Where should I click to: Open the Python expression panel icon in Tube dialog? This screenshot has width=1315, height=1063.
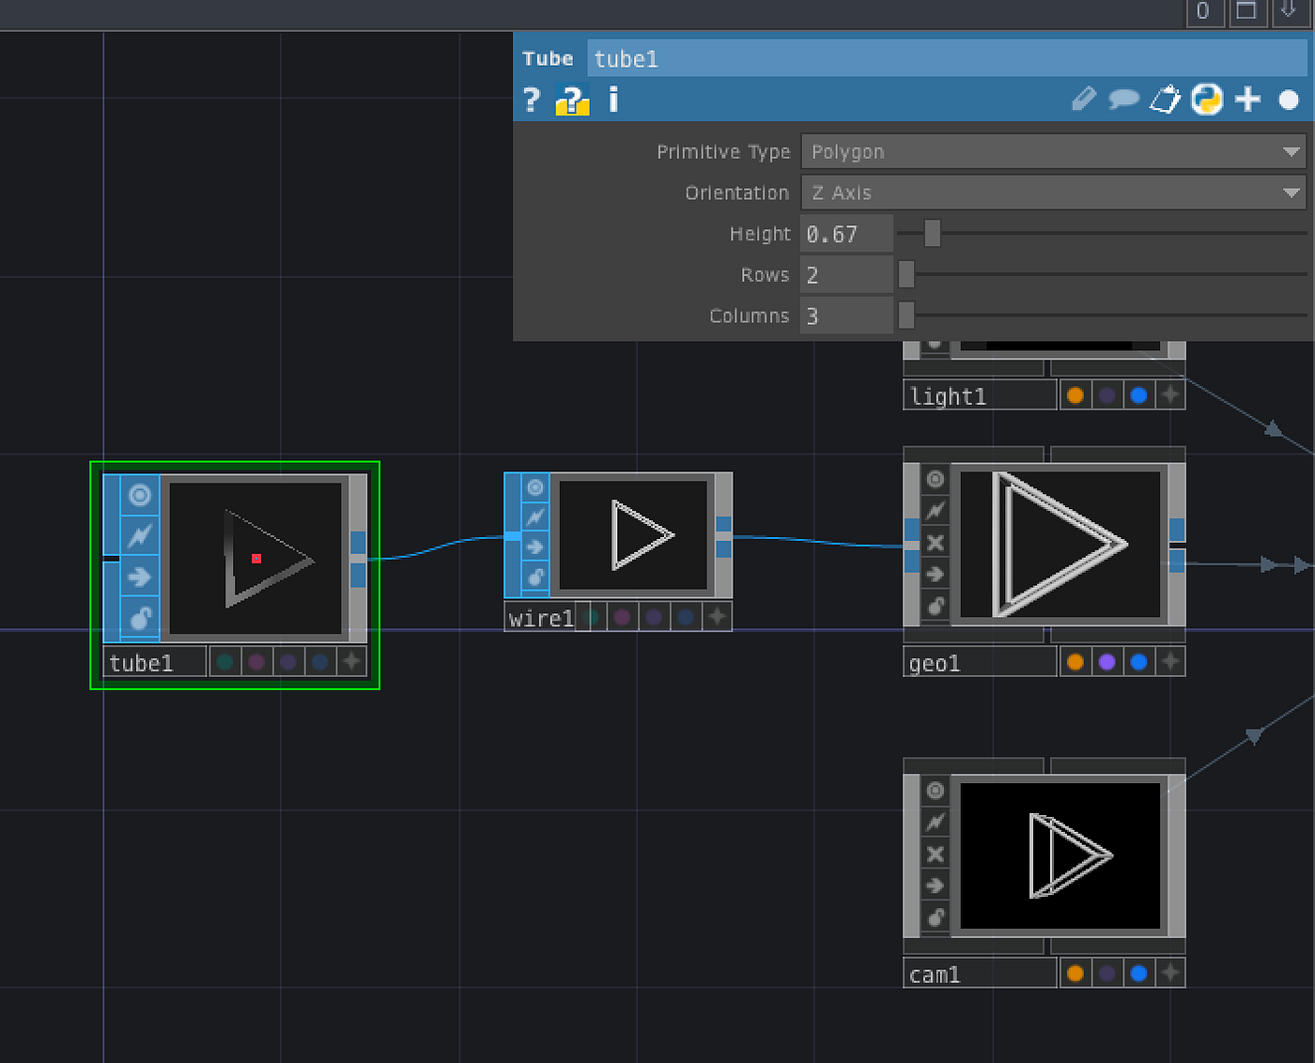pyautogui.click(x=1208, y=99)
